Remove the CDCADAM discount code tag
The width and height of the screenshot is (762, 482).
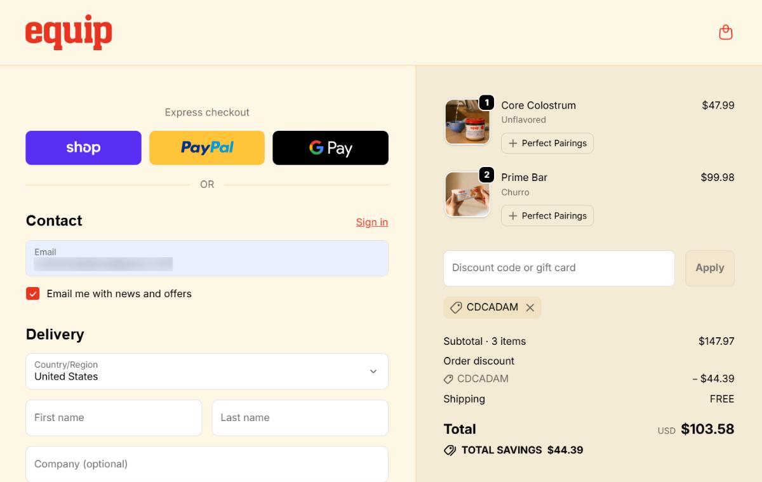coord(530,307)
